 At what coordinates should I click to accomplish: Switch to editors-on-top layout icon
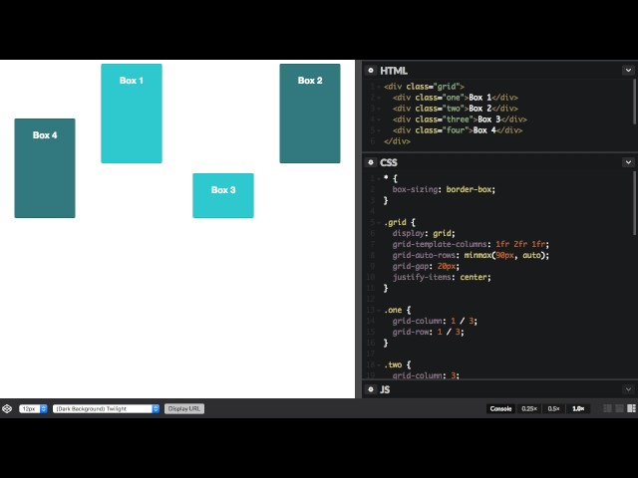click(x=619, y=408)
